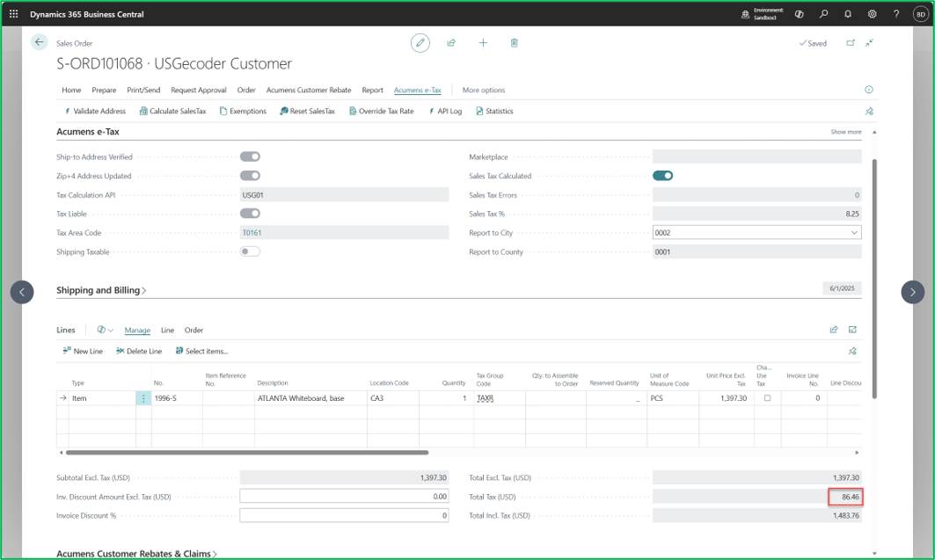
Task: Go to the next record arrow
Action: [912, 292]
